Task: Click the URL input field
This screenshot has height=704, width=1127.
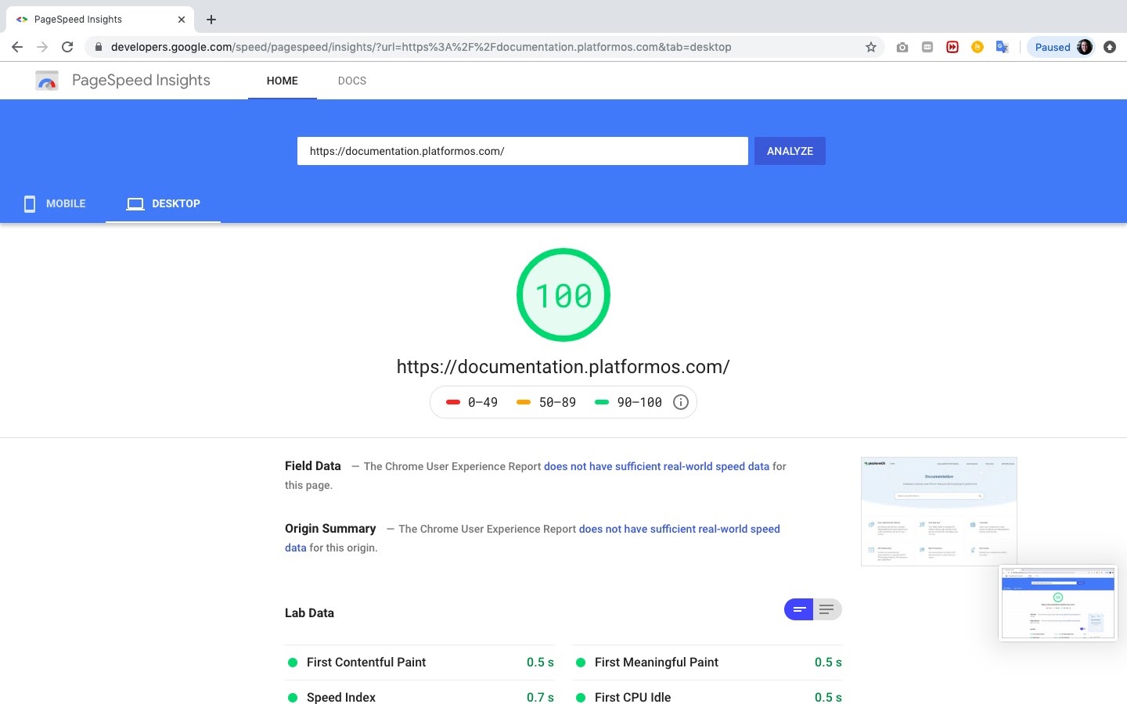Action: (522, 151)
